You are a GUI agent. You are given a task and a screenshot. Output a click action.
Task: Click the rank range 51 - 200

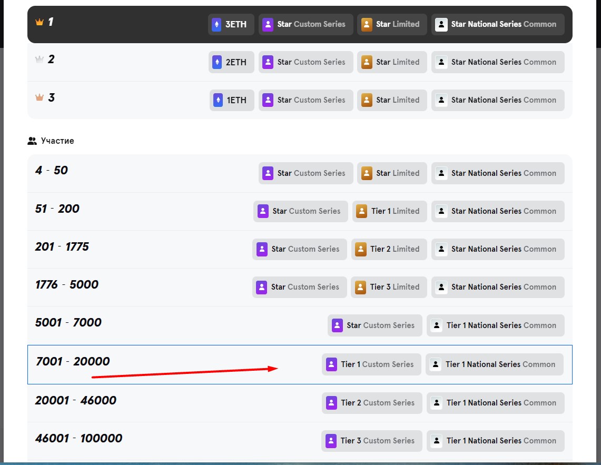click(57, 209)
